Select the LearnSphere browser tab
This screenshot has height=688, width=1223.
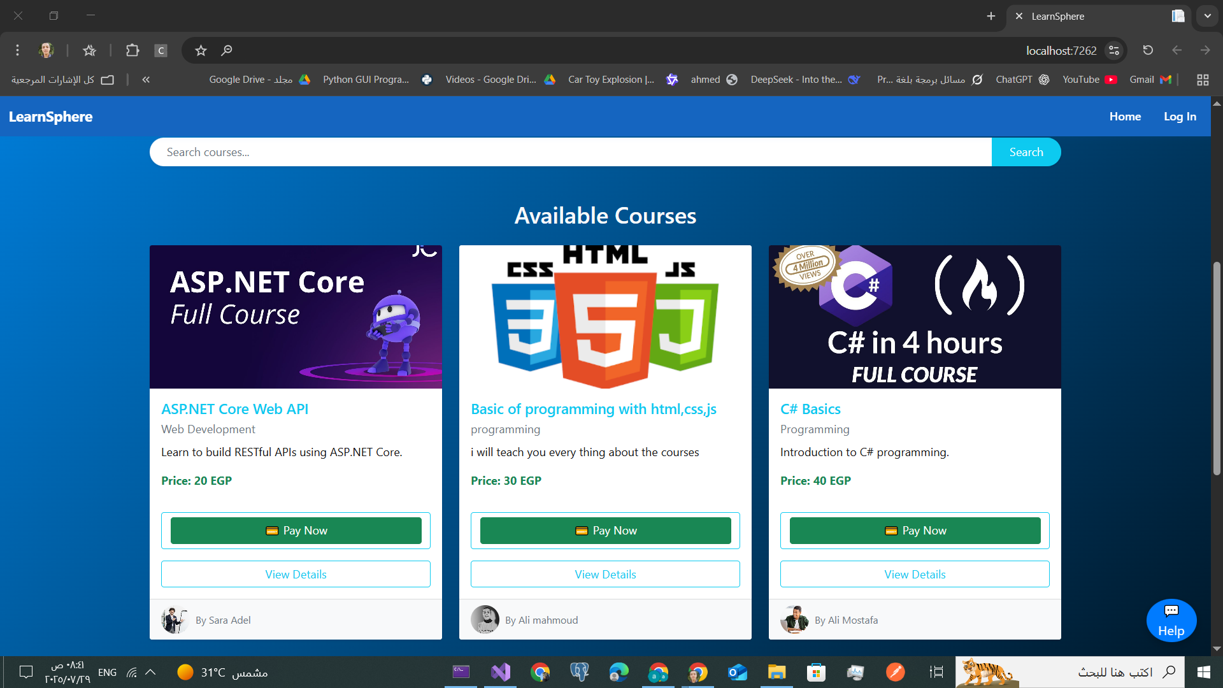point(1099,16)
